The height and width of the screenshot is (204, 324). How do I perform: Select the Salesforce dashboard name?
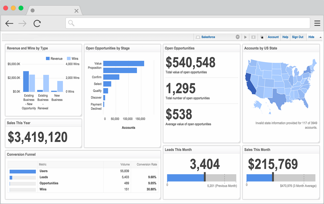click(x=208, y=37)
